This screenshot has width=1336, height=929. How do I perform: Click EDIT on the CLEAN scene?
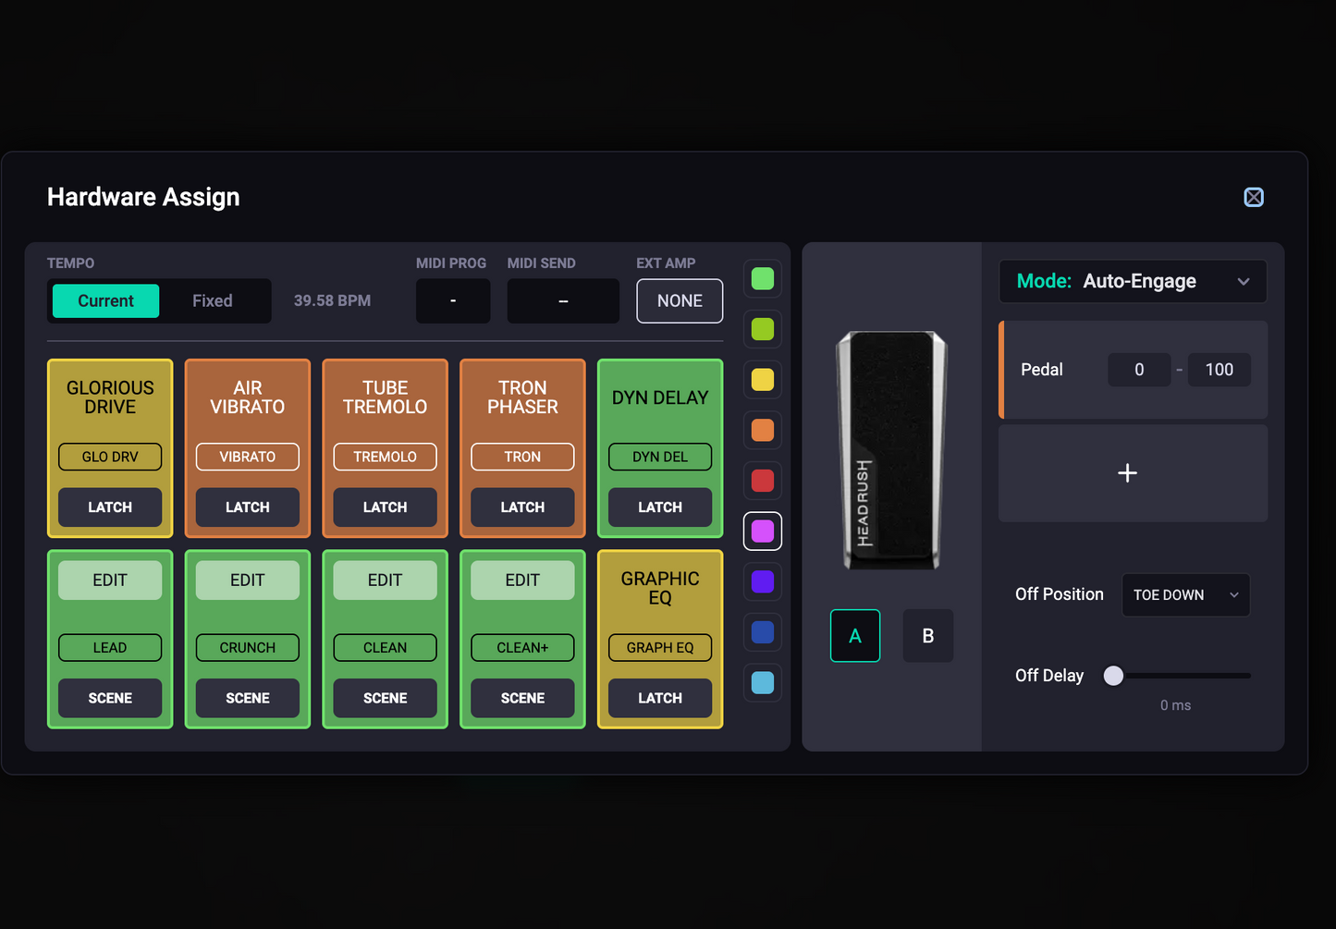(x=386, y=581)
